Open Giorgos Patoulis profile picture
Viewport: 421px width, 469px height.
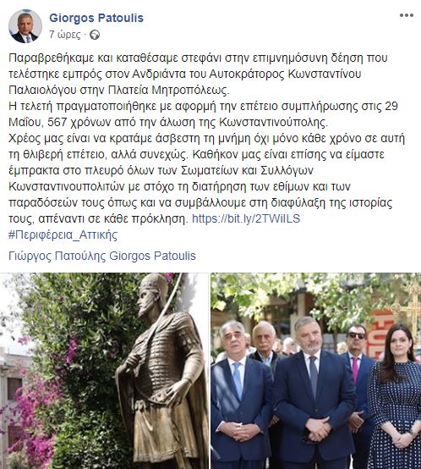tap(25, 26)
